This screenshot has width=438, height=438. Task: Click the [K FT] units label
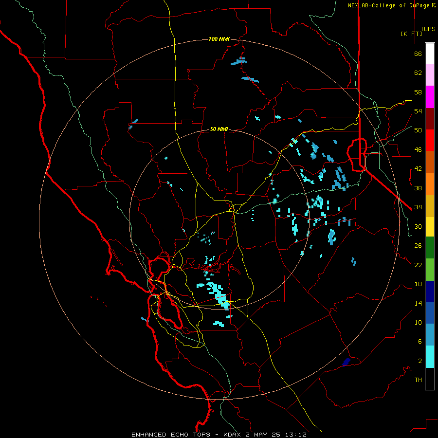pos(411,34)
